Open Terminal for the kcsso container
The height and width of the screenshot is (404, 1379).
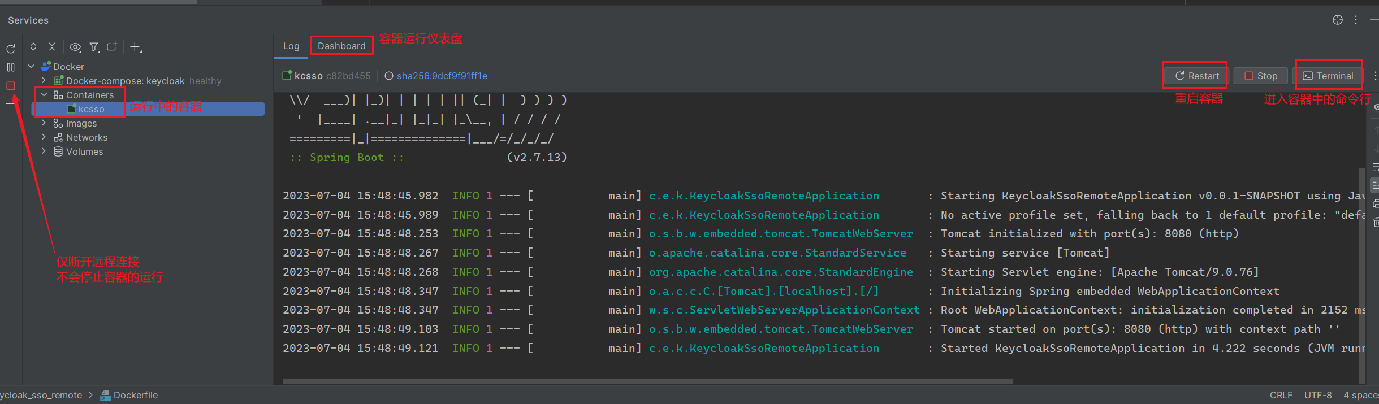(x=1328, y=76)
